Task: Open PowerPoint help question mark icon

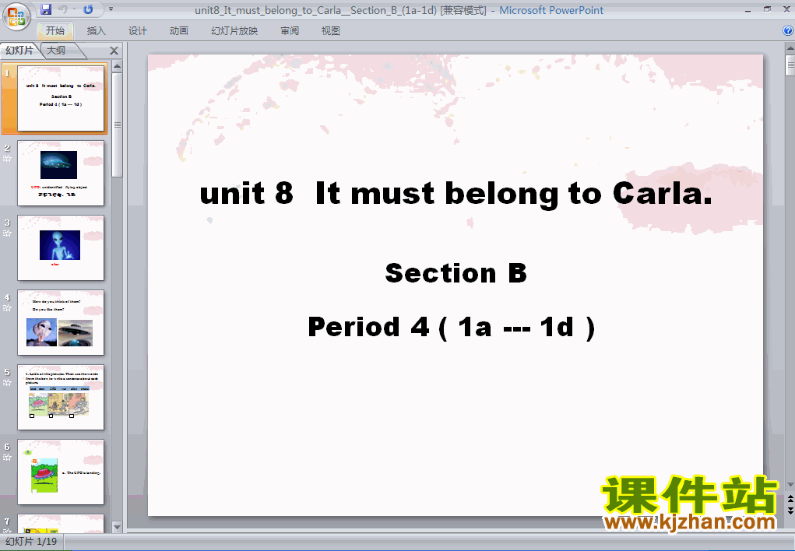Action: pyautogui.click(x=789, y=30)
